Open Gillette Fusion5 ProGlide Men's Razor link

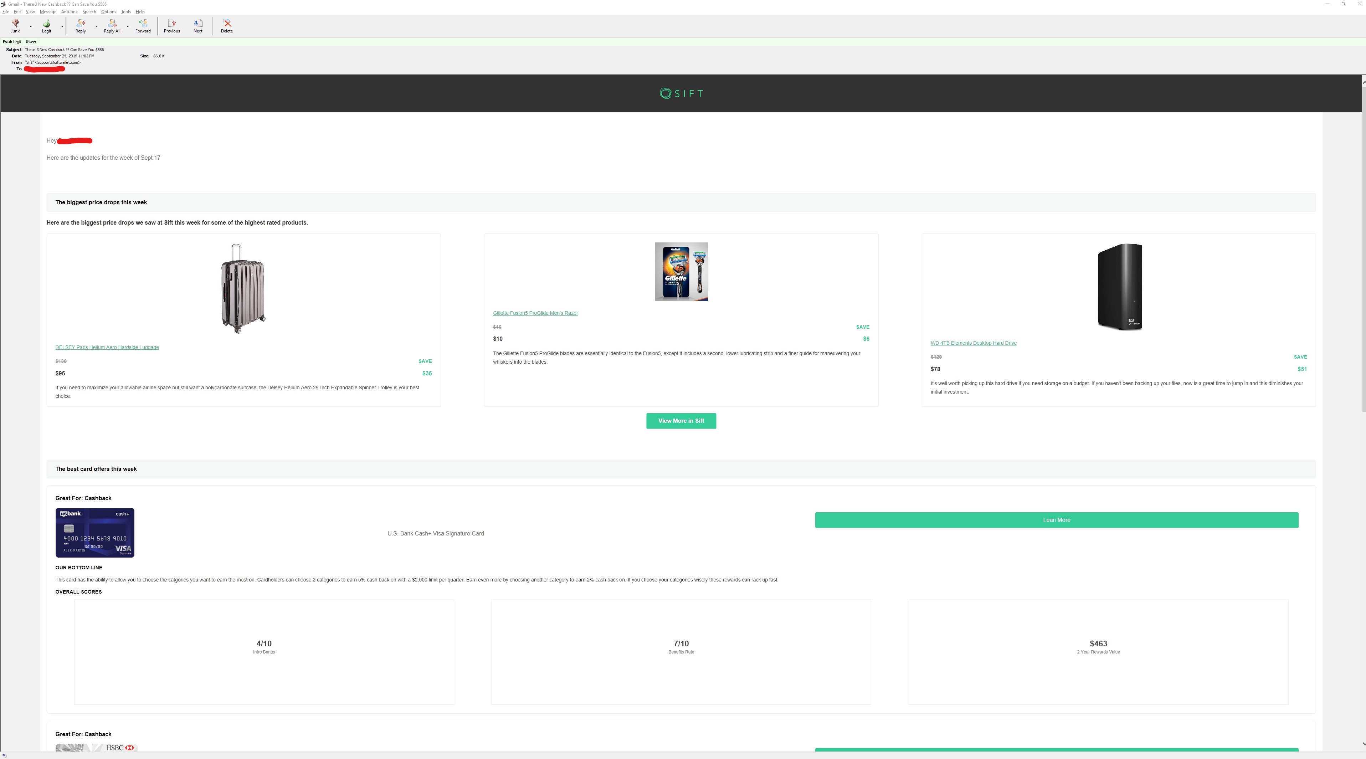[x=535, y=313]
